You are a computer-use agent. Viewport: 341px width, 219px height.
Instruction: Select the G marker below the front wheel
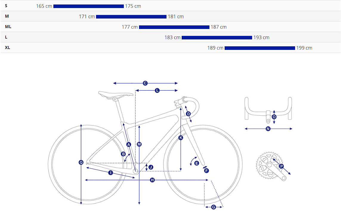coord(214,207)
